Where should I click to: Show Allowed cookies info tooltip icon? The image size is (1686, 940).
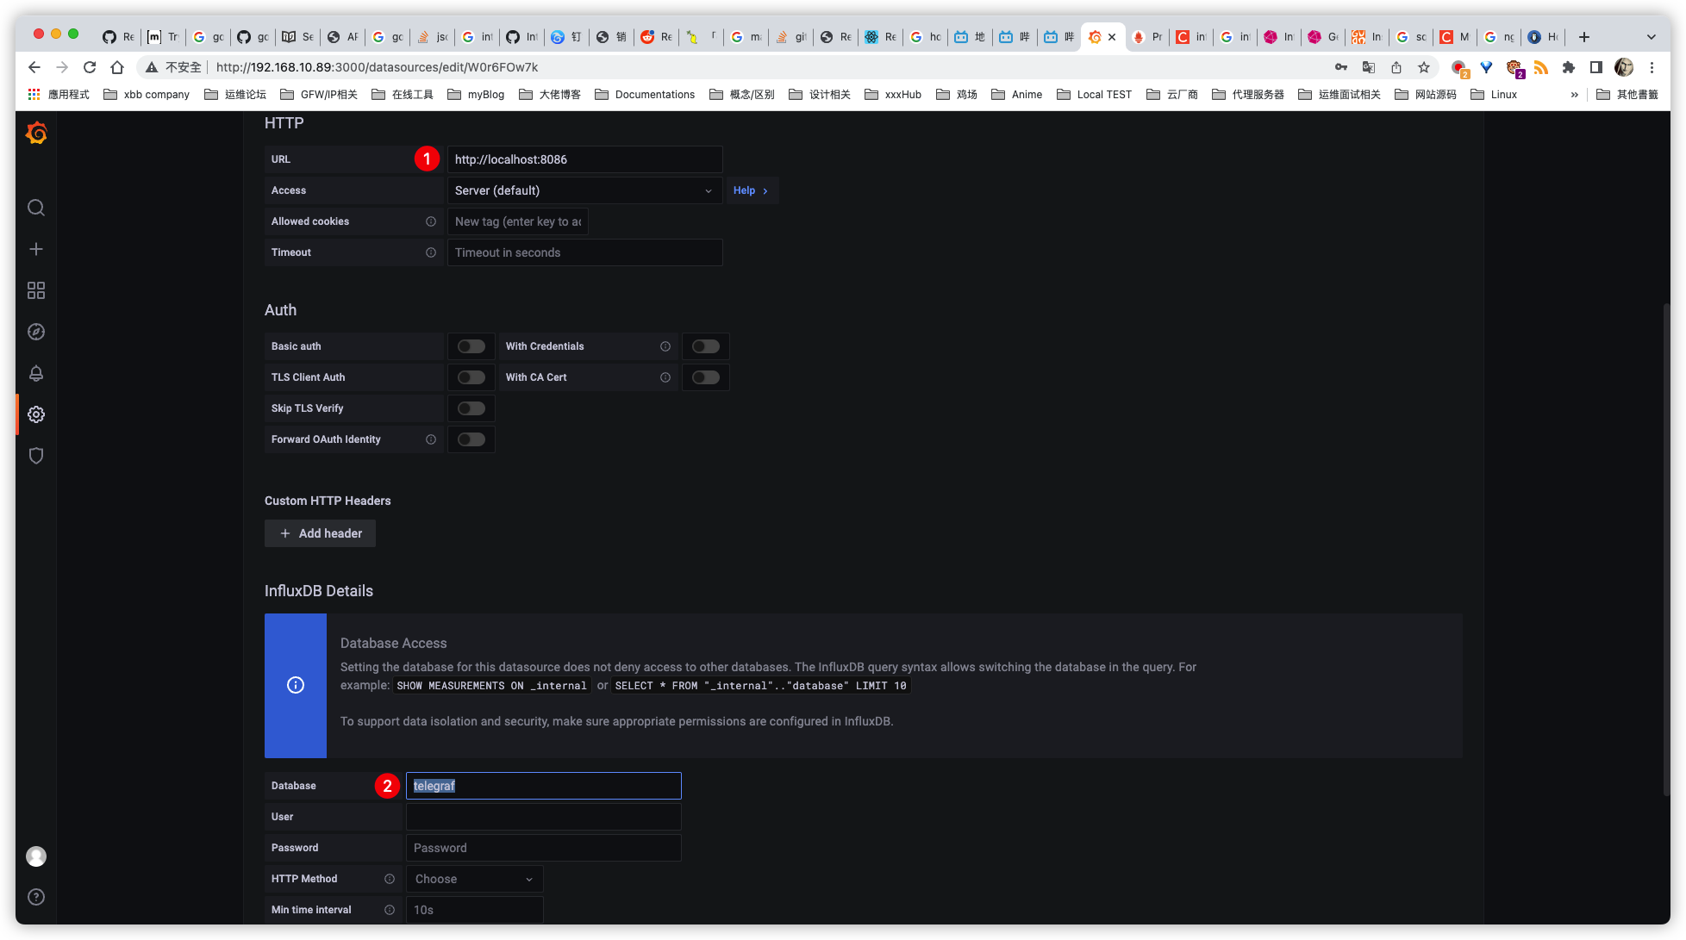click(431, 221)
